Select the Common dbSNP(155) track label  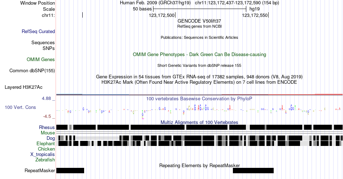tap(32, 70)
